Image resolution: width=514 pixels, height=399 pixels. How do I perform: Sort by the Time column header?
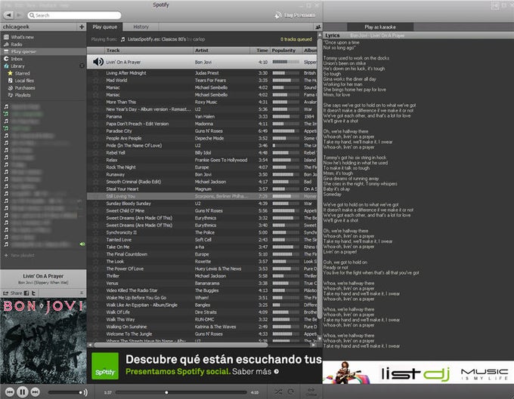261,51
